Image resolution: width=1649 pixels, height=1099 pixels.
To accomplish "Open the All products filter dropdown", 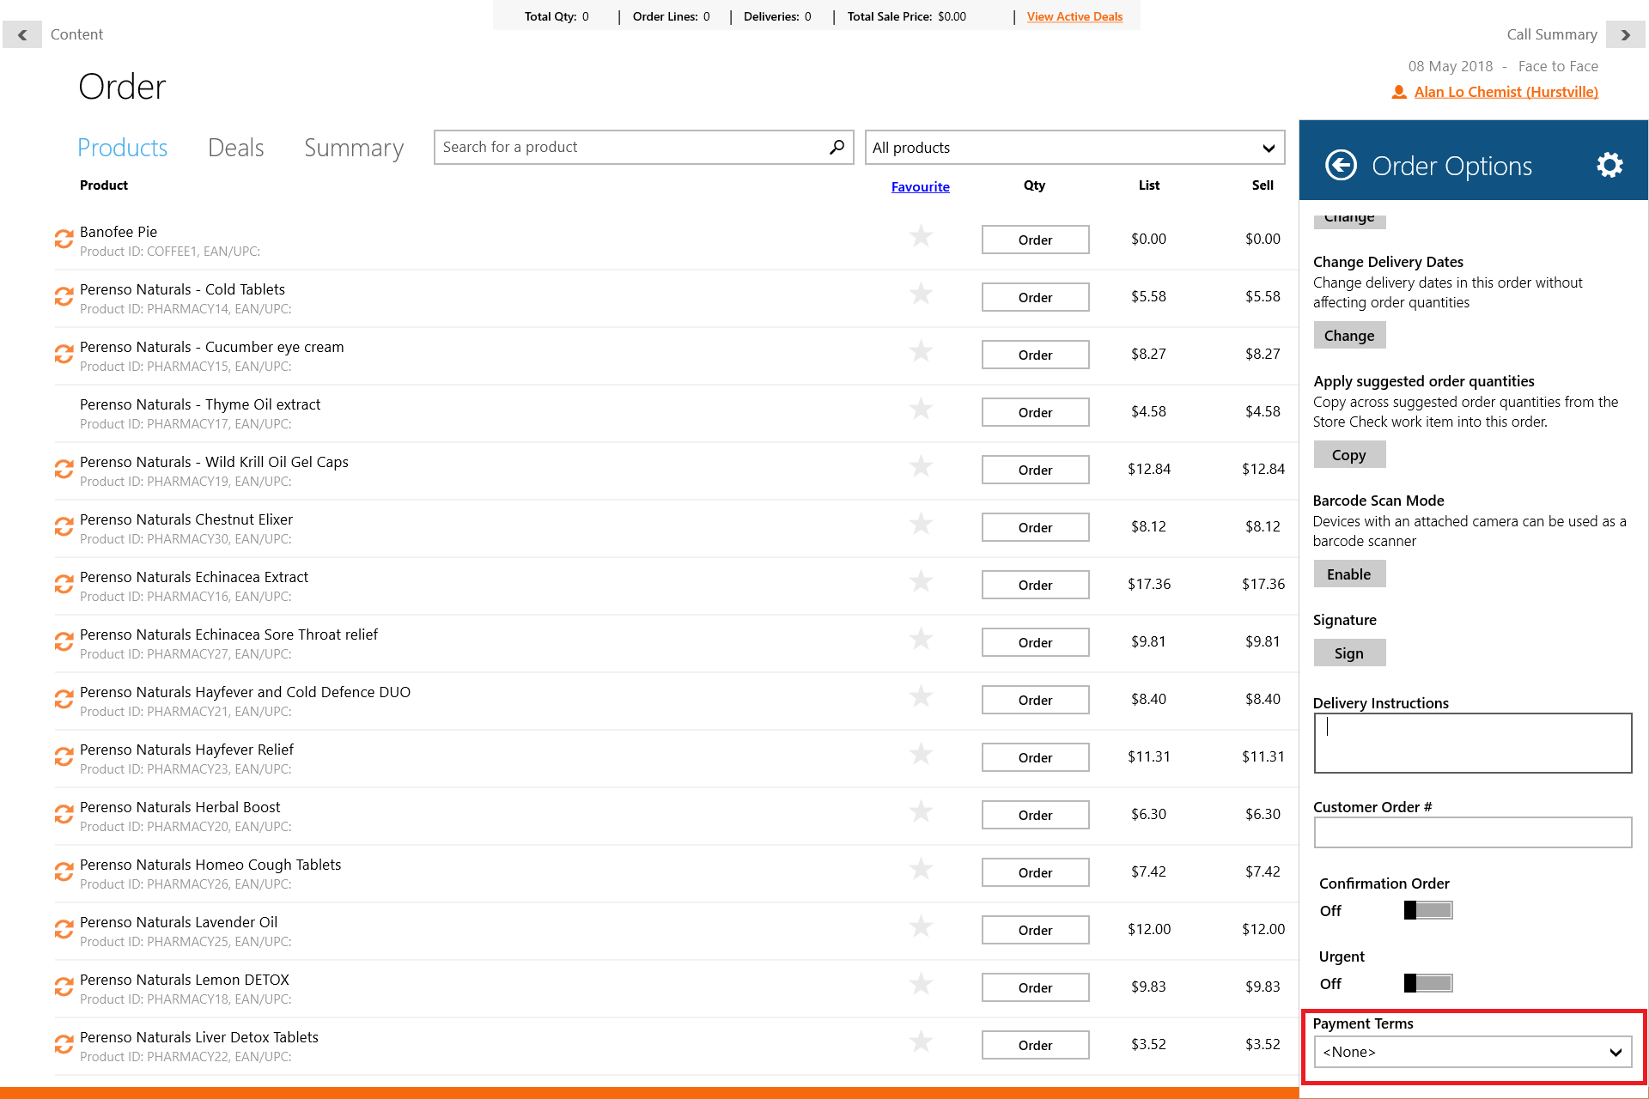I will click(x=1074, y=148).
